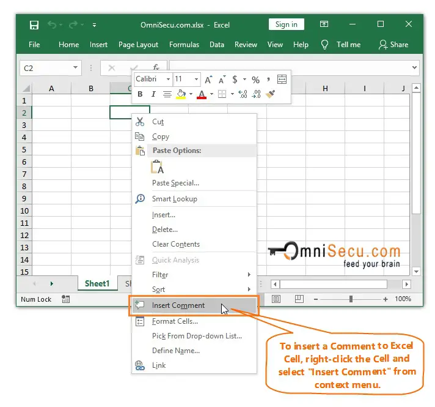
Task: Choose Insert Comment in context menu
Action: 194,305
